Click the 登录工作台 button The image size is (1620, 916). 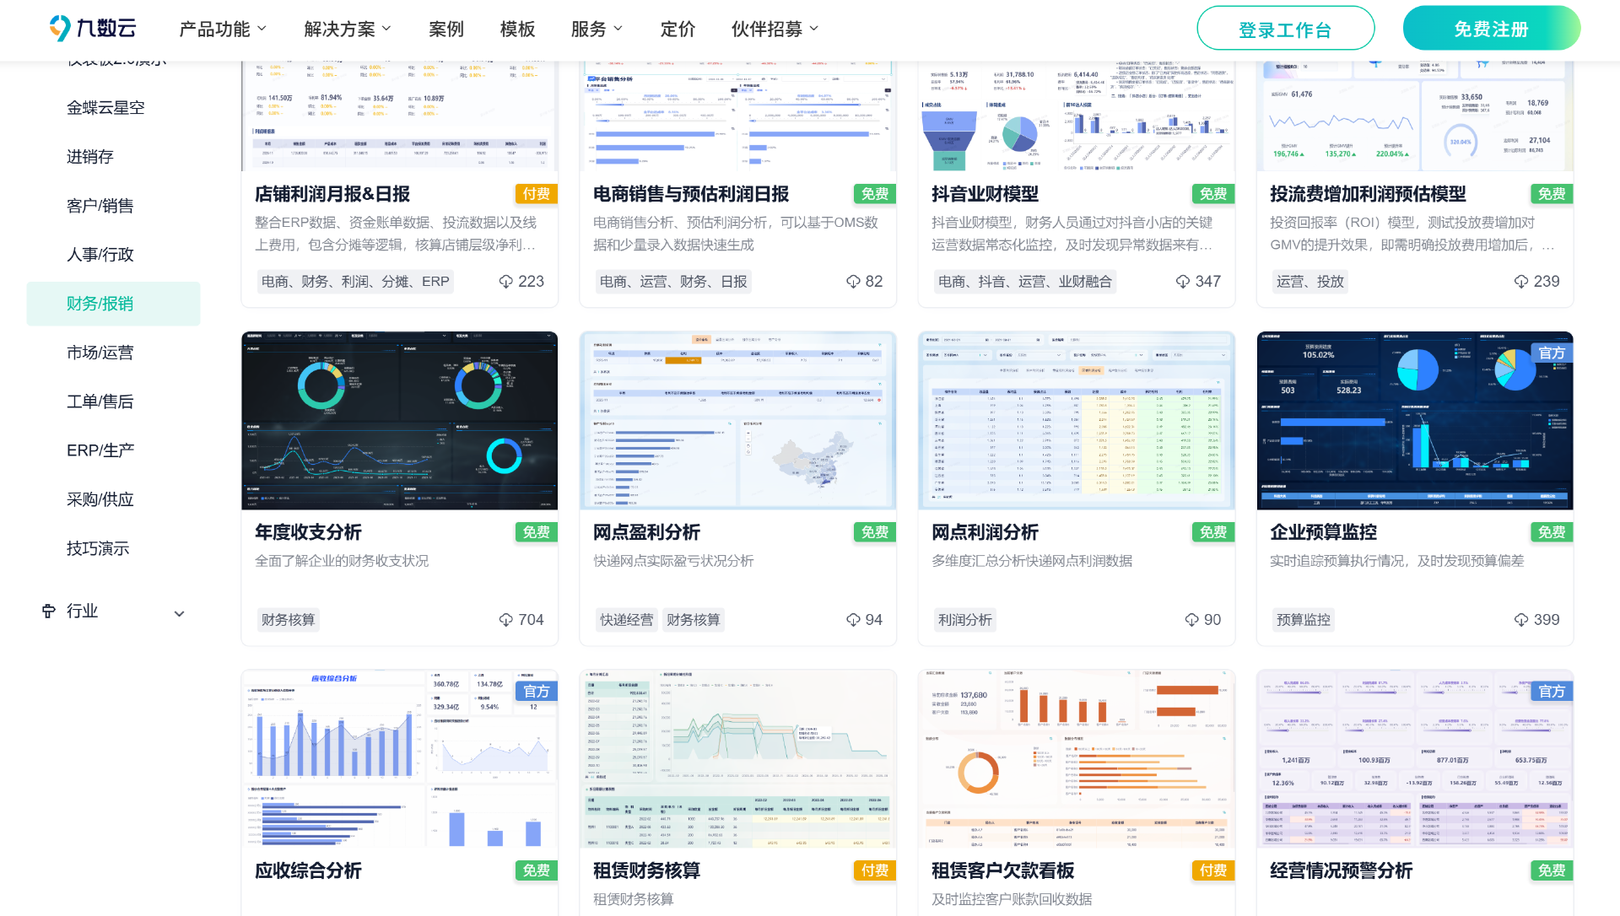coord(1284,27)
